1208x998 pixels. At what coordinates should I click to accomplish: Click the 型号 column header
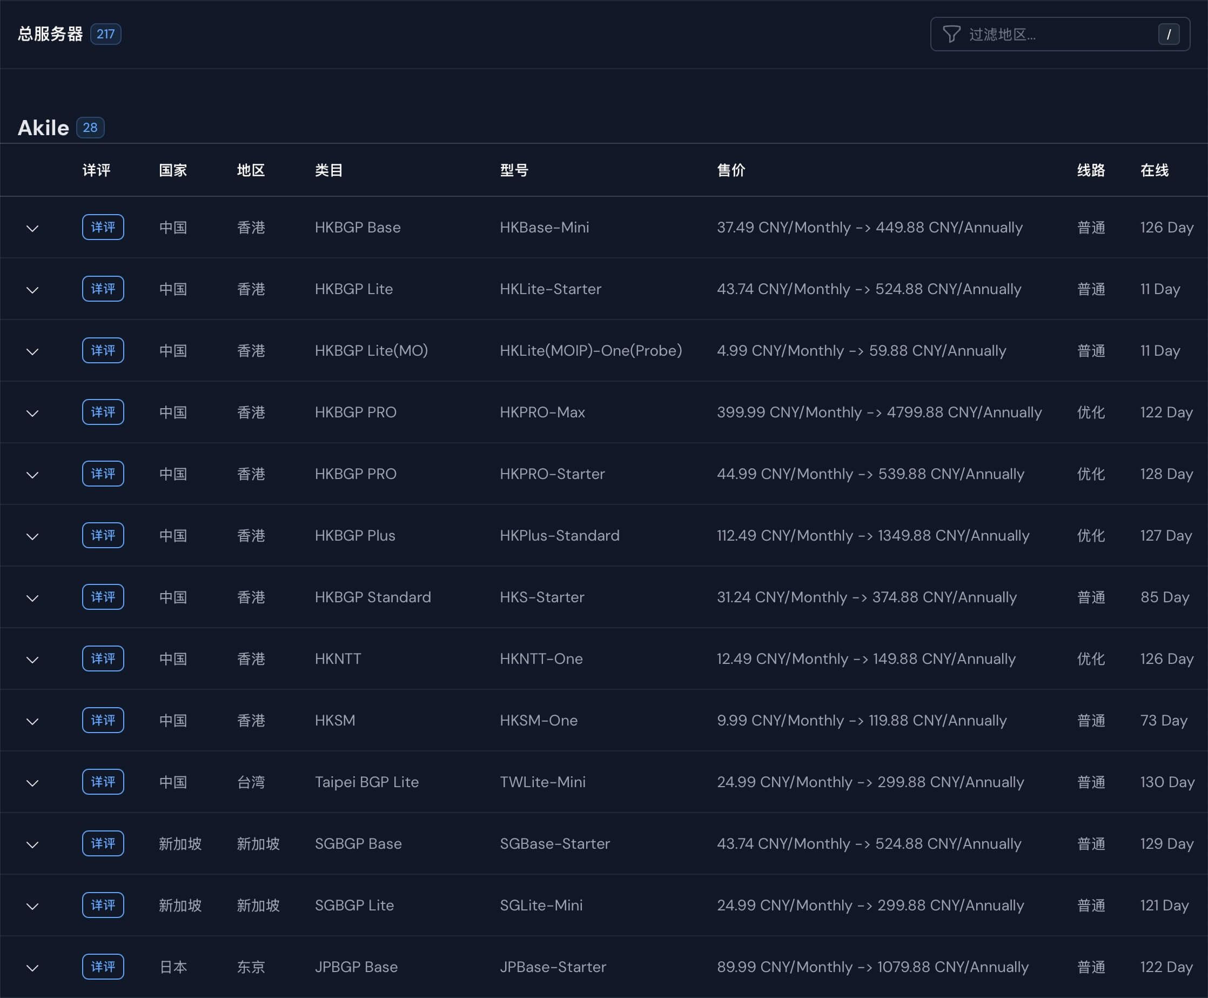[x=514, y=170]
